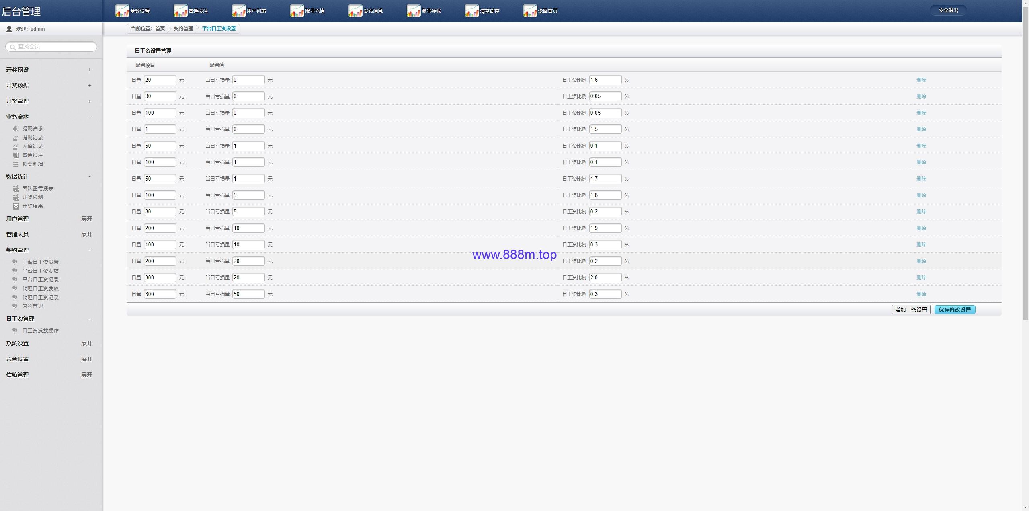Expand the 用户管理 section
The image size is (1029, 511).
click(86, 219)
